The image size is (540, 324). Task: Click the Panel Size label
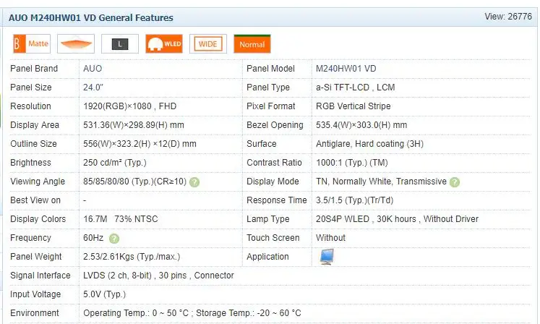pos(30,88)
